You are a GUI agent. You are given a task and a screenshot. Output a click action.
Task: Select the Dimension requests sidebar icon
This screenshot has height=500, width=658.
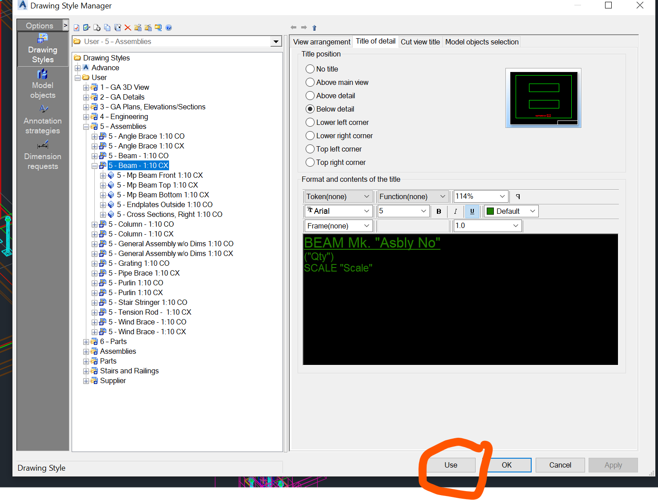tap(42, 155)
